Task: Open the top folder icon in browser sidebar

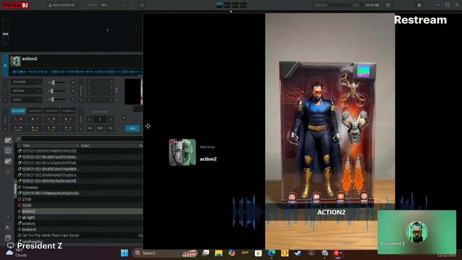Action: 8,140
